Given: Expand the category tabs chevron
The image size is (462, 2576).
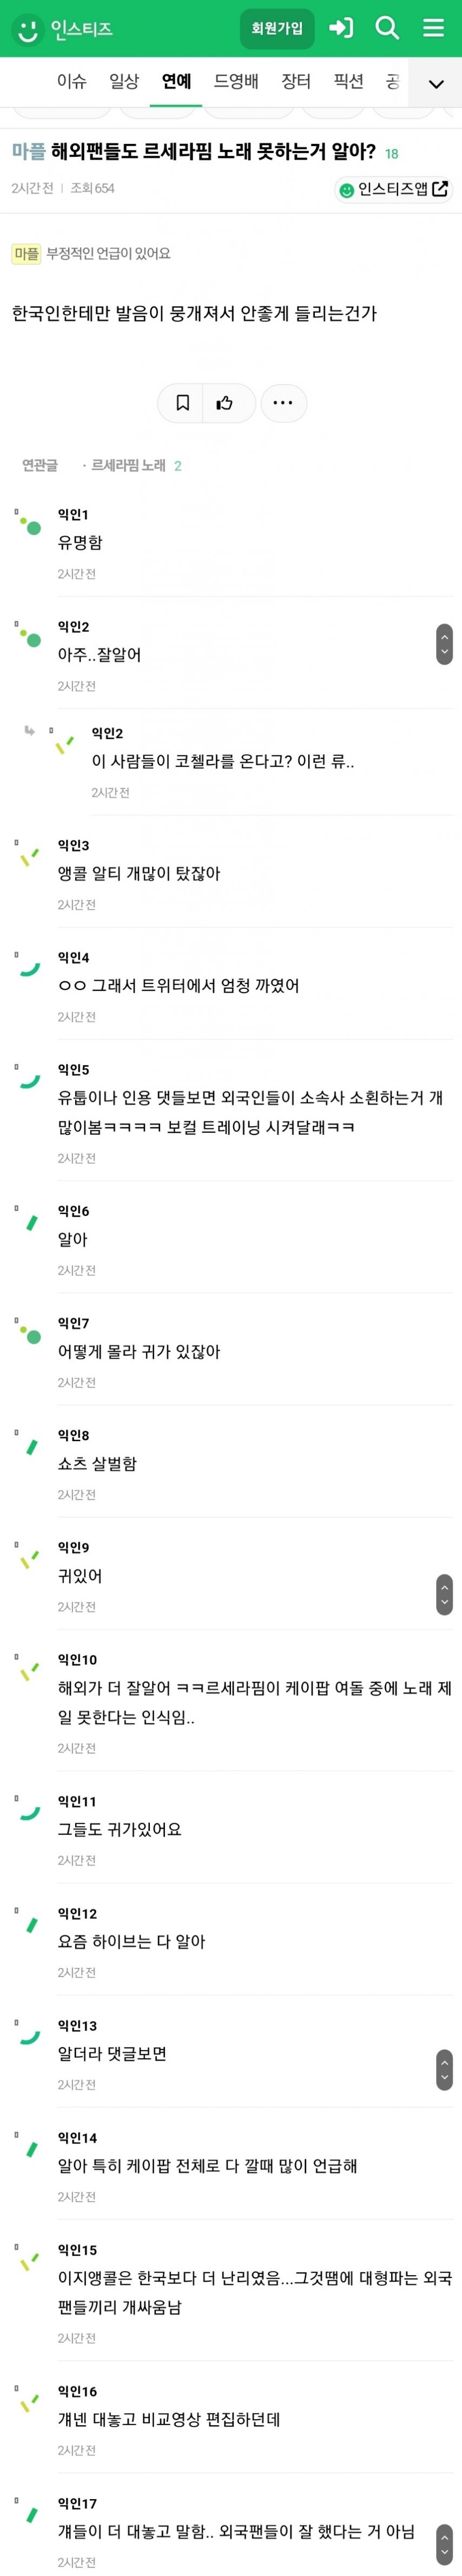Looking at the screenshot, I should pos(436,84).
